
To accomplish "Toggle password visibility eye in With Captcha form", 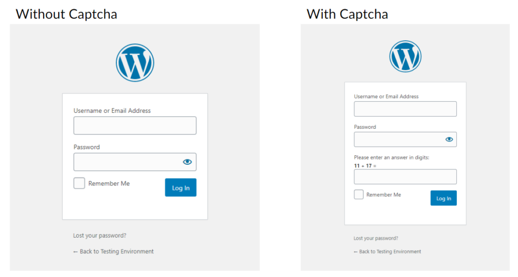I will [449, 140].
